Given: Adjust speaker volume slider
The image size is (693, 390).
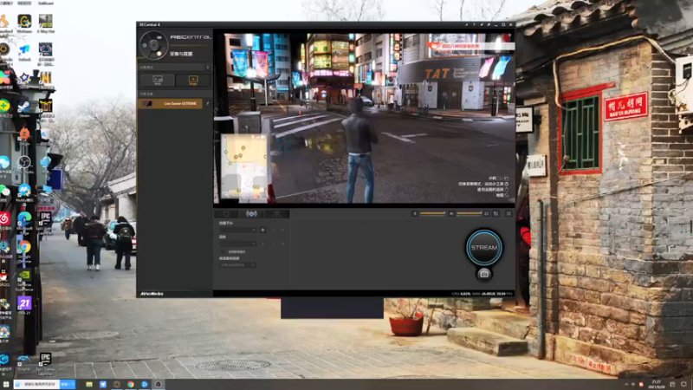Looking at the screenshot, I should tap(469, 213).
